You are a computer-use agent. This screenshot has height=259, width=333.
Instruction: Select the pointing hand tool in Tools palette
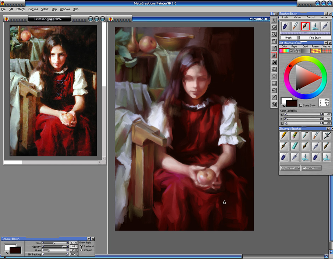274,104
